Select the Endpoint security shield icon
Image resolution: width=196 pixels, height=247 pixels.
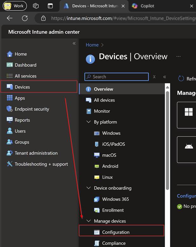click(9, 109)
